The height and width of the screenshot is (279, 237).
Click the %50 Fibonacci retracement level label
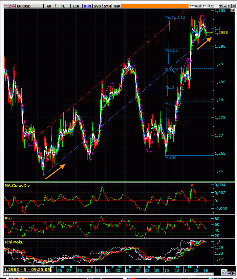tap(169, 87)
